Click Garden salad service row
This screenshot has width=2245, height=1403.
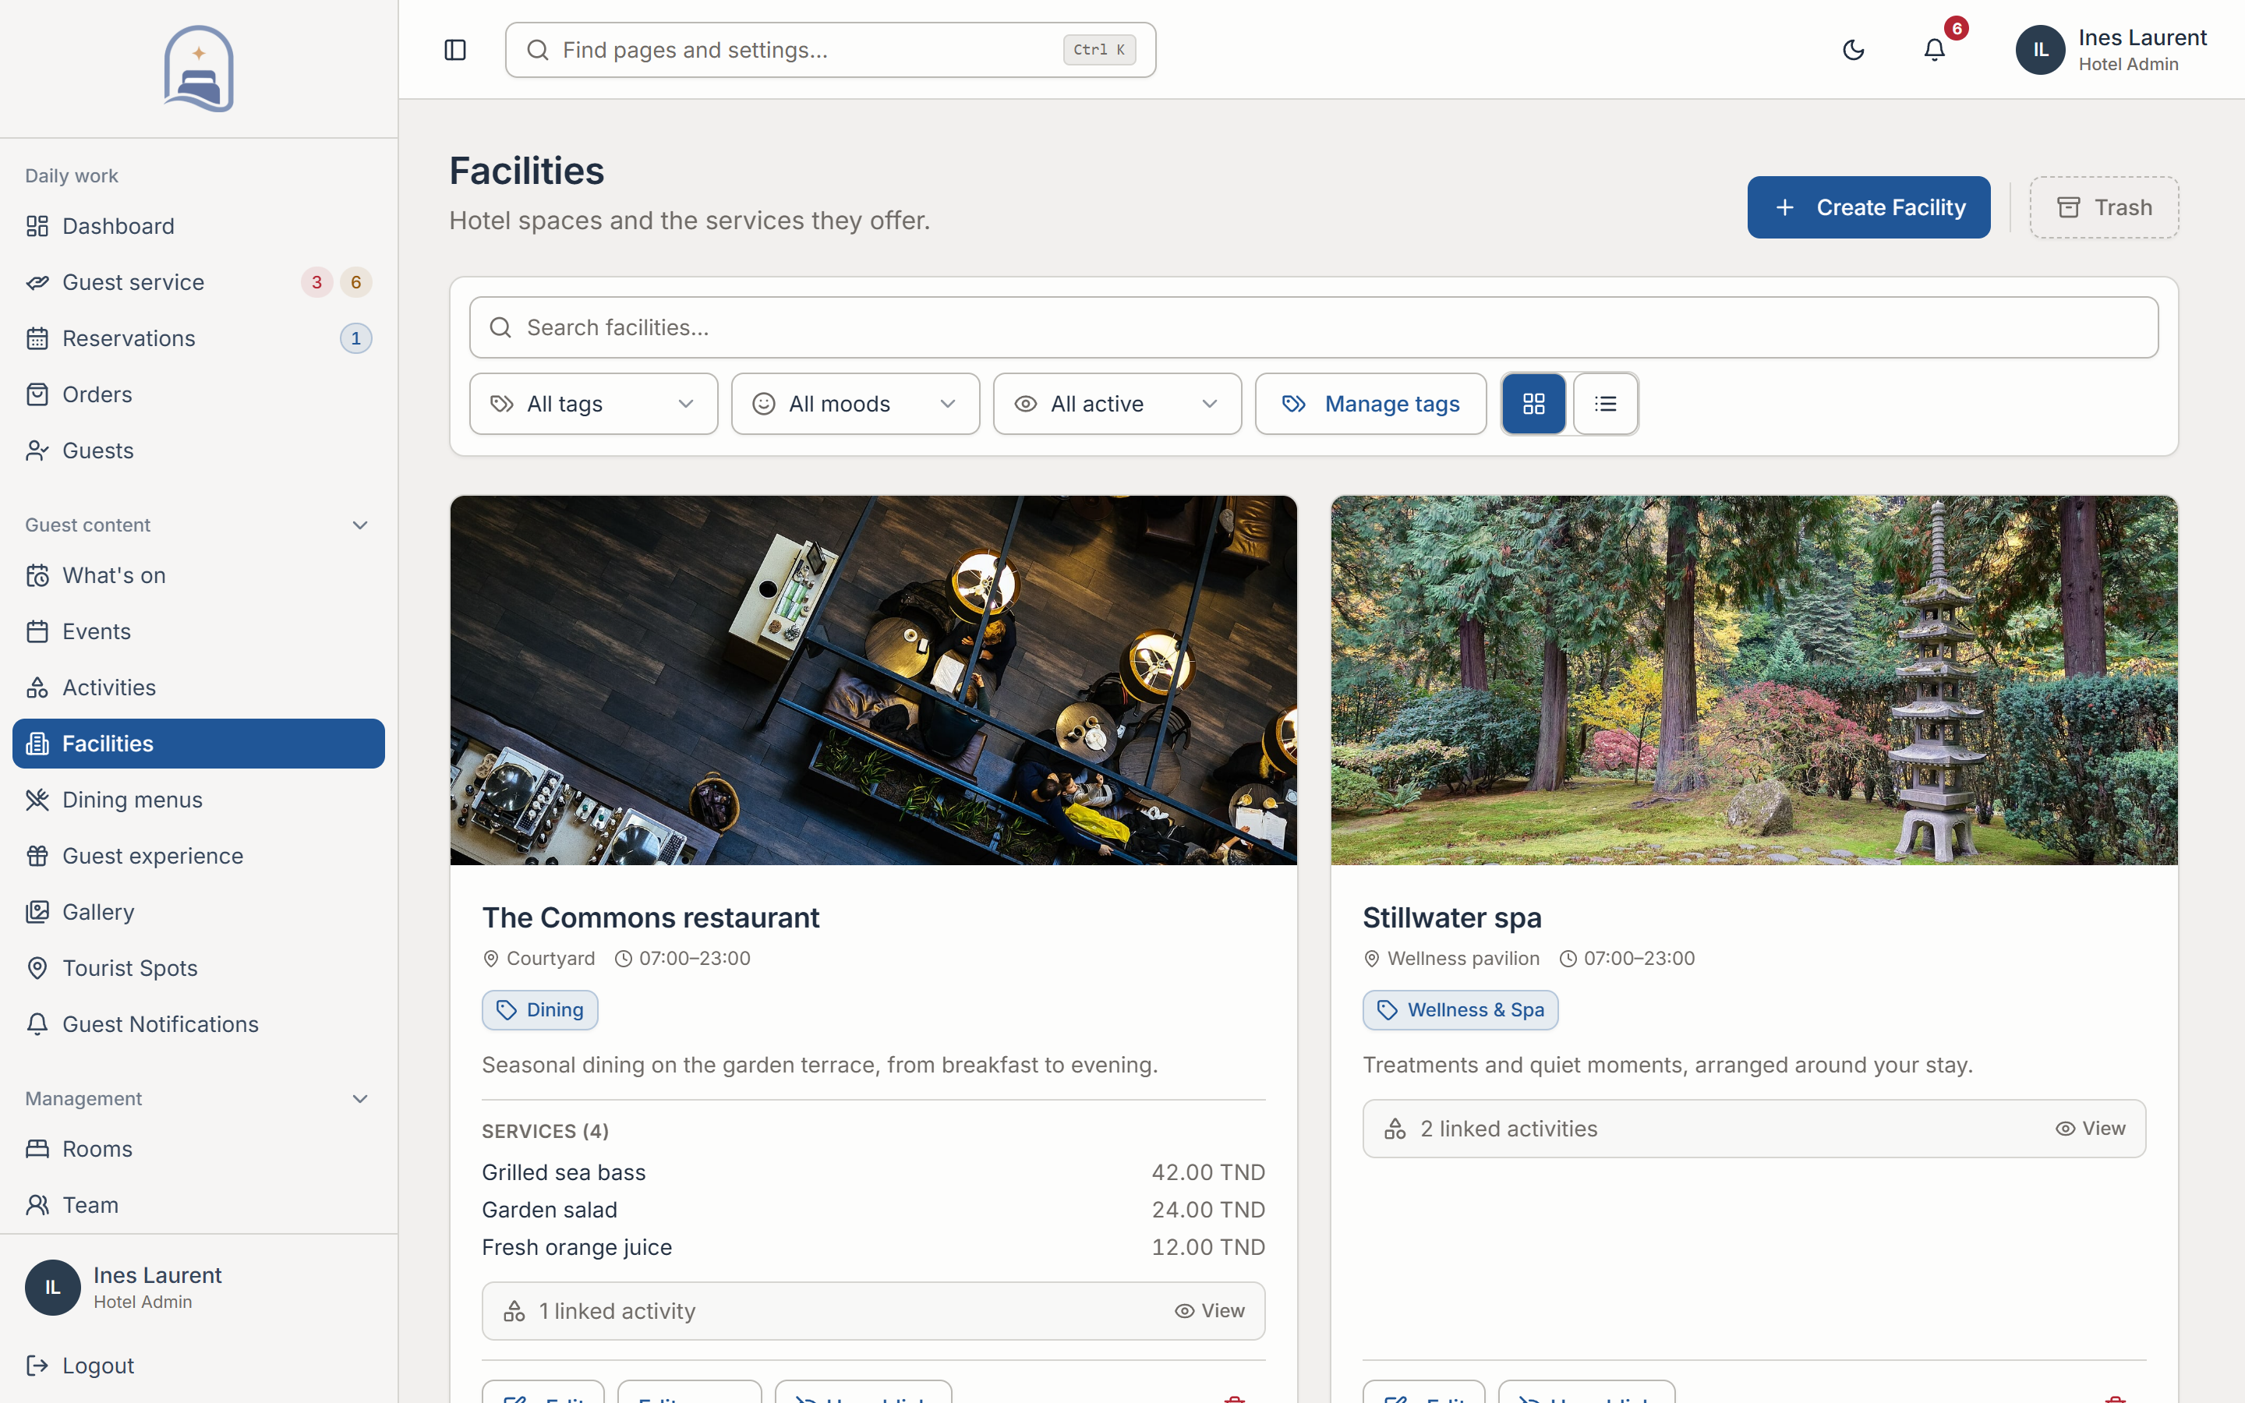pos(873,1210)
